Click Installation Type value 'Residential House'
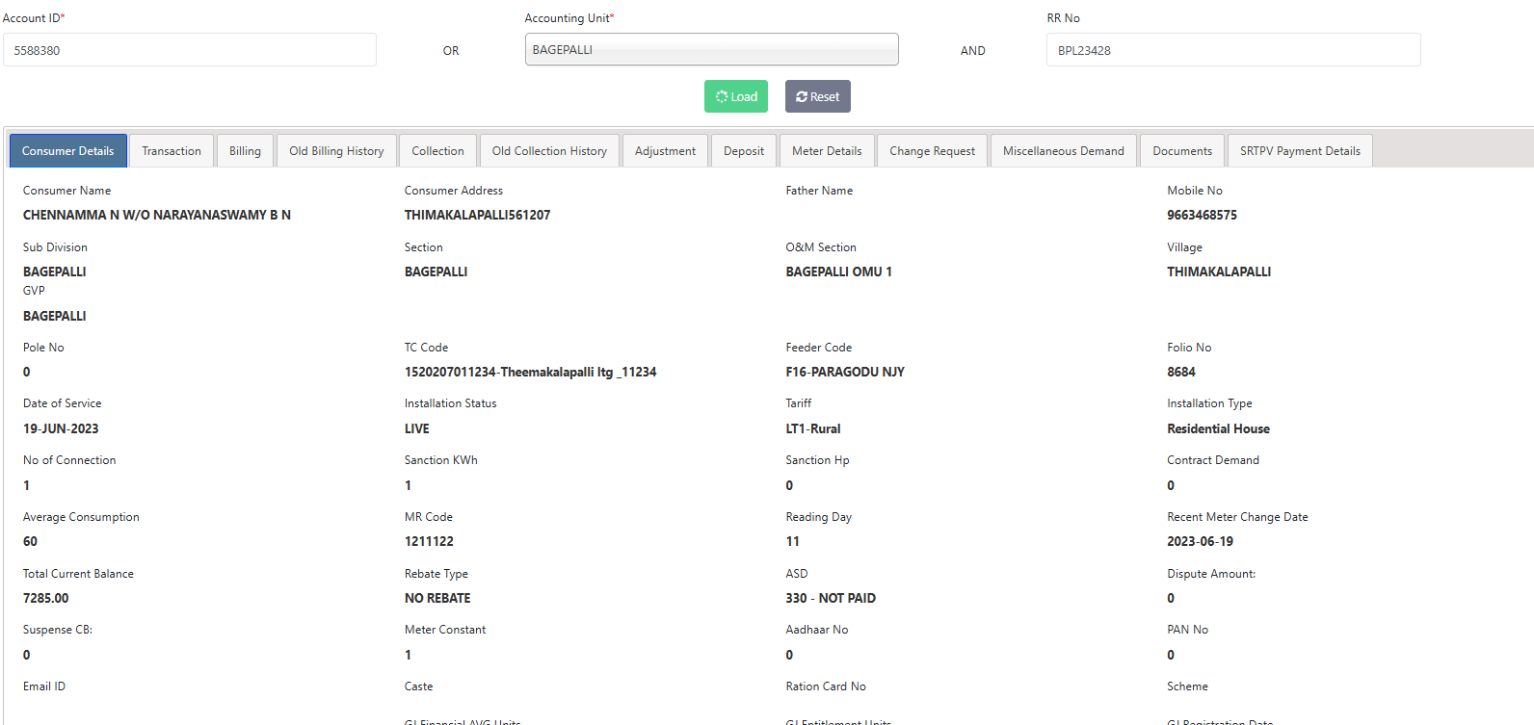The width and height of the screenshot is (1534, 725). [1218, 428]
